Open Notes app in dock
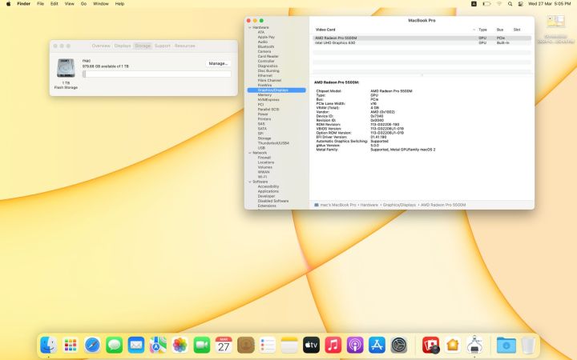The height and width of the screenshot is (360, 577). [x=289, y=345]
